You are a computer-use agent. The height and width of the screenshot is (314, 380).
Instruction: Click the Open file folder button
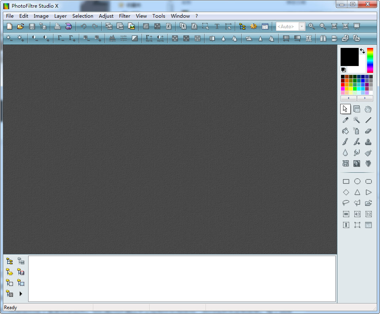[21, 27]
